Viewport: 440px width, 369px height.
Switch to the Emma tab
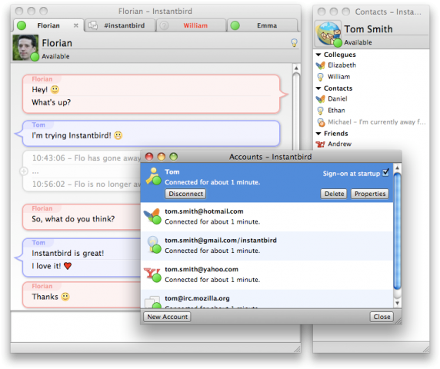[x=262, y=25]
